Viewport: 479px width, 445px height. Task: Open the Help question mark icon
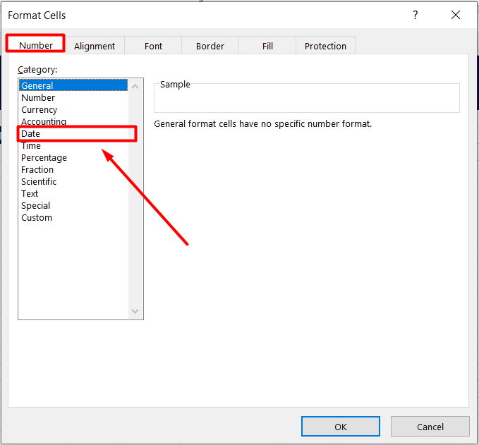coord(415,15)
